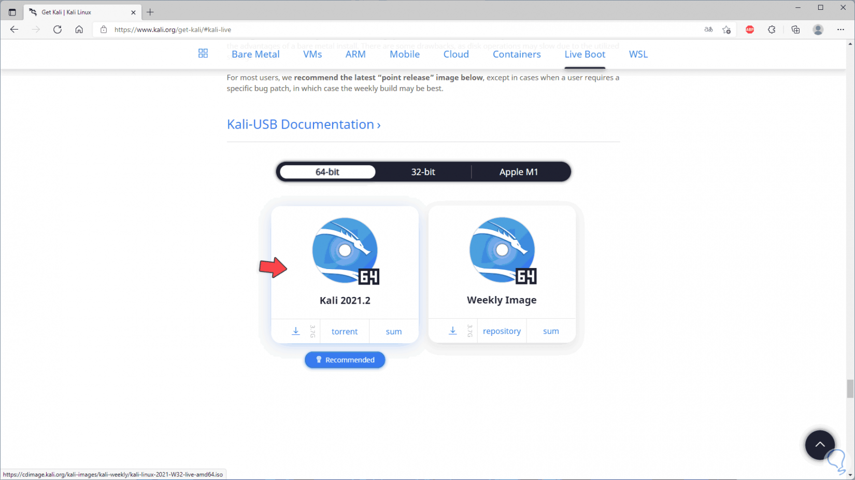The width and height of the screenshot is (855, 480).
Task: Download the Weekly Image ISO
Action: tap(452, 331)
